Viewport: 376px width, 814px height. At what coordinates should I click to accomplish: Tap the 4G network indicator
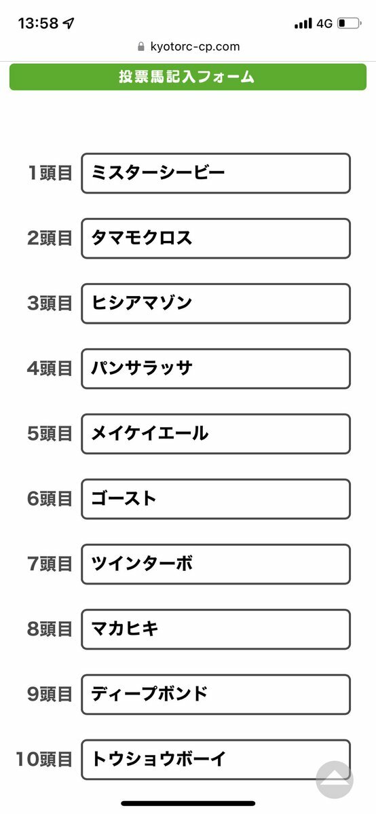click(x=324, y=23)
